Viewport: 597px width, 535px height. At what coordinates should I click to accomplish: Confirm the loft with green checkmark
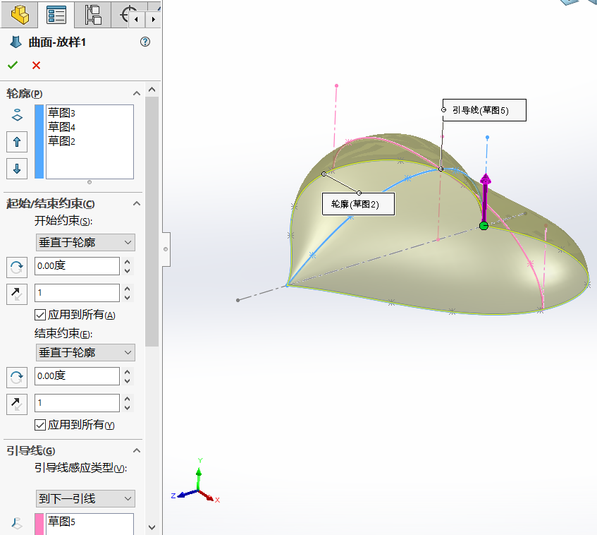pos(13,65)
